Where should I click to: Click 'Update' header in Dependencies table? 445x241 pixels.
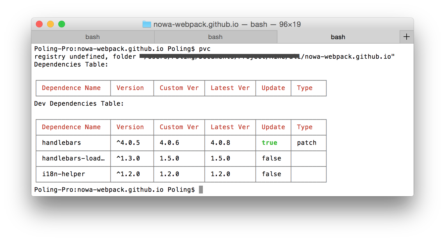tap(273, 88)
